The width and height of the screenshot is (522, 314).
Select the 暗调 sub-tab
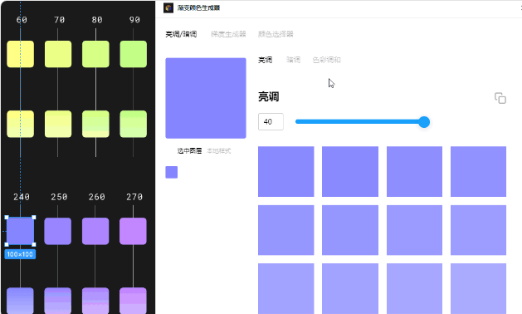[293, 60]
